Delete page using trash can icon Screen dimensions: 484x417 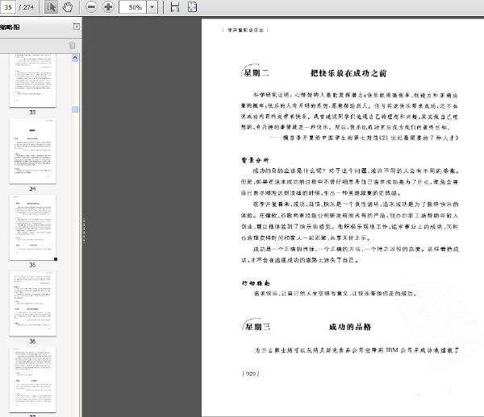(x=72, y=46)
